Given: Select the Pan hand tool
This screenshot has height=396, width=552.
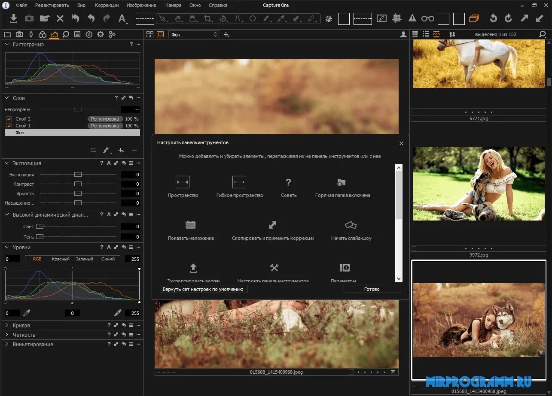Looking at the screenshot, I should [x=178, y=18].
